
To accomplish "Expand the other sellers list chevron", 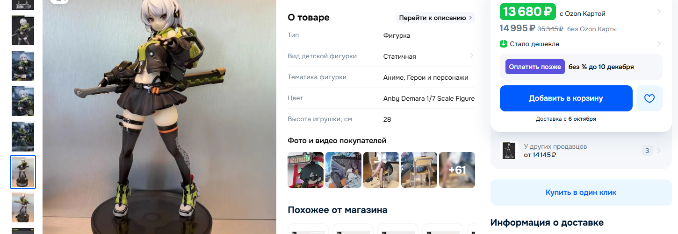I will pos(659,151).
